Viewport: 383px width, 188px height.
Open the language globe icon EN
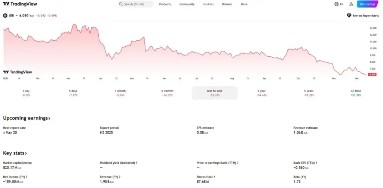pyautogui.click(x=339, y=4)
